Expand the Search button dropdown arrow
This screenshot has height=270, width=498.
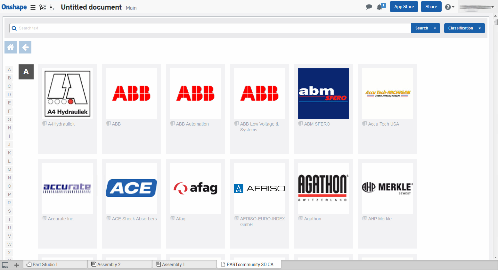click(x=435, y=28)
